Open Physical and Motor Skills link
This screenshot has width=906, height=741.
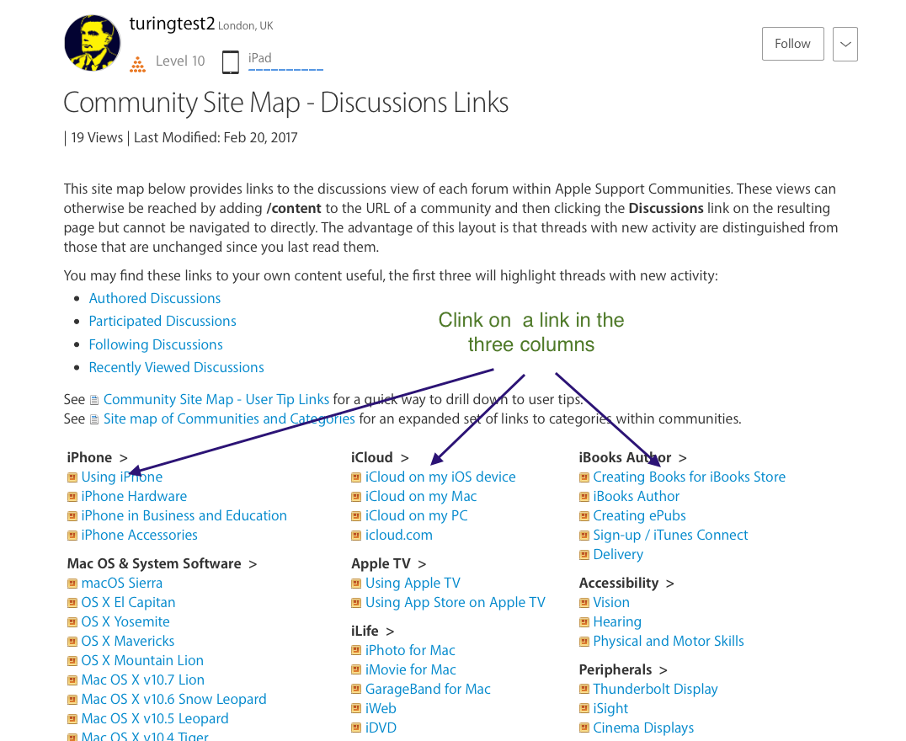click(x=669, y=641)
